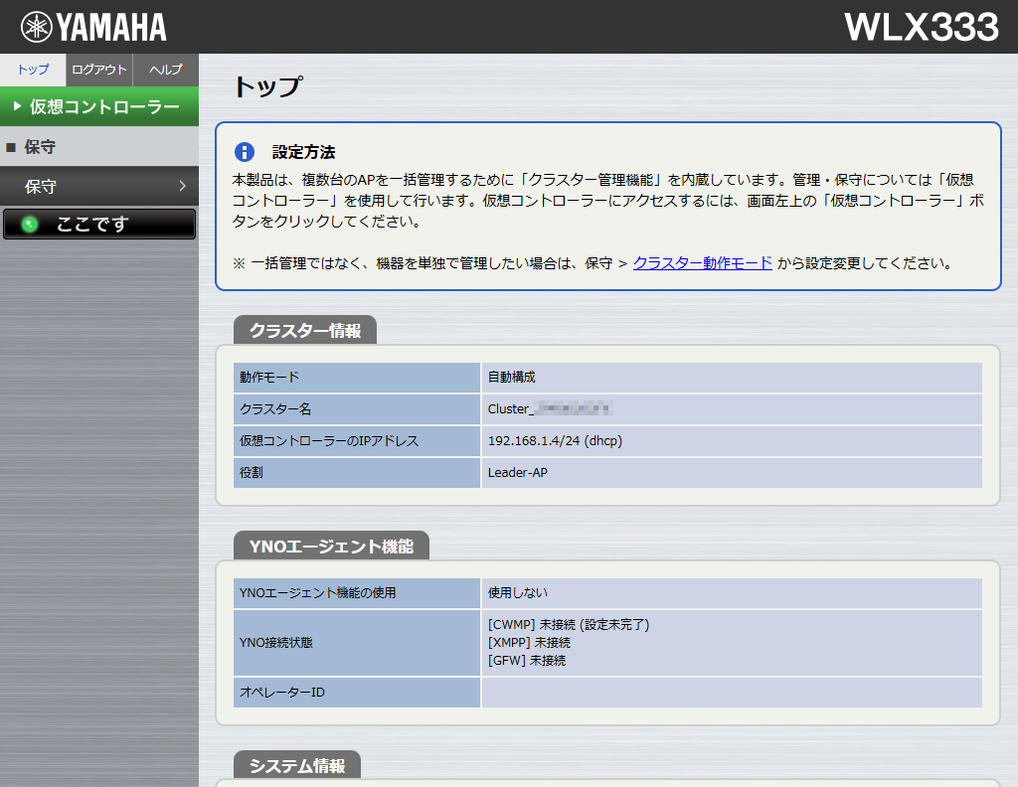Click the [XMPP] 未接続 line
The image size is (1018, 787).
coord(529,642)
